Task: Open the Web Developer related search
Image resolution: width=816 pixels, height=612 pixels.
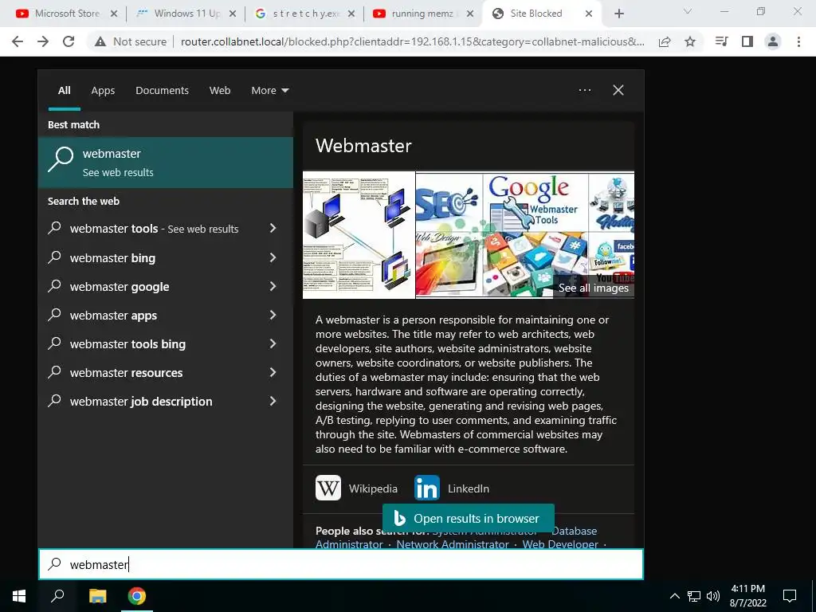Action: [x=560, y=543]
